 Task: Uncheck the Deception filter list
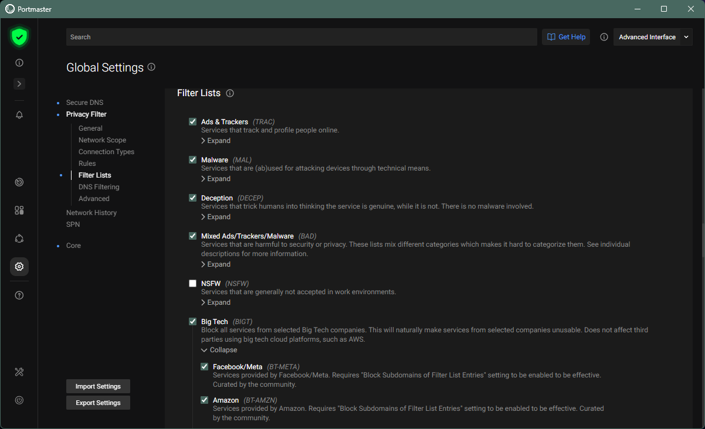tap(192, 198)
